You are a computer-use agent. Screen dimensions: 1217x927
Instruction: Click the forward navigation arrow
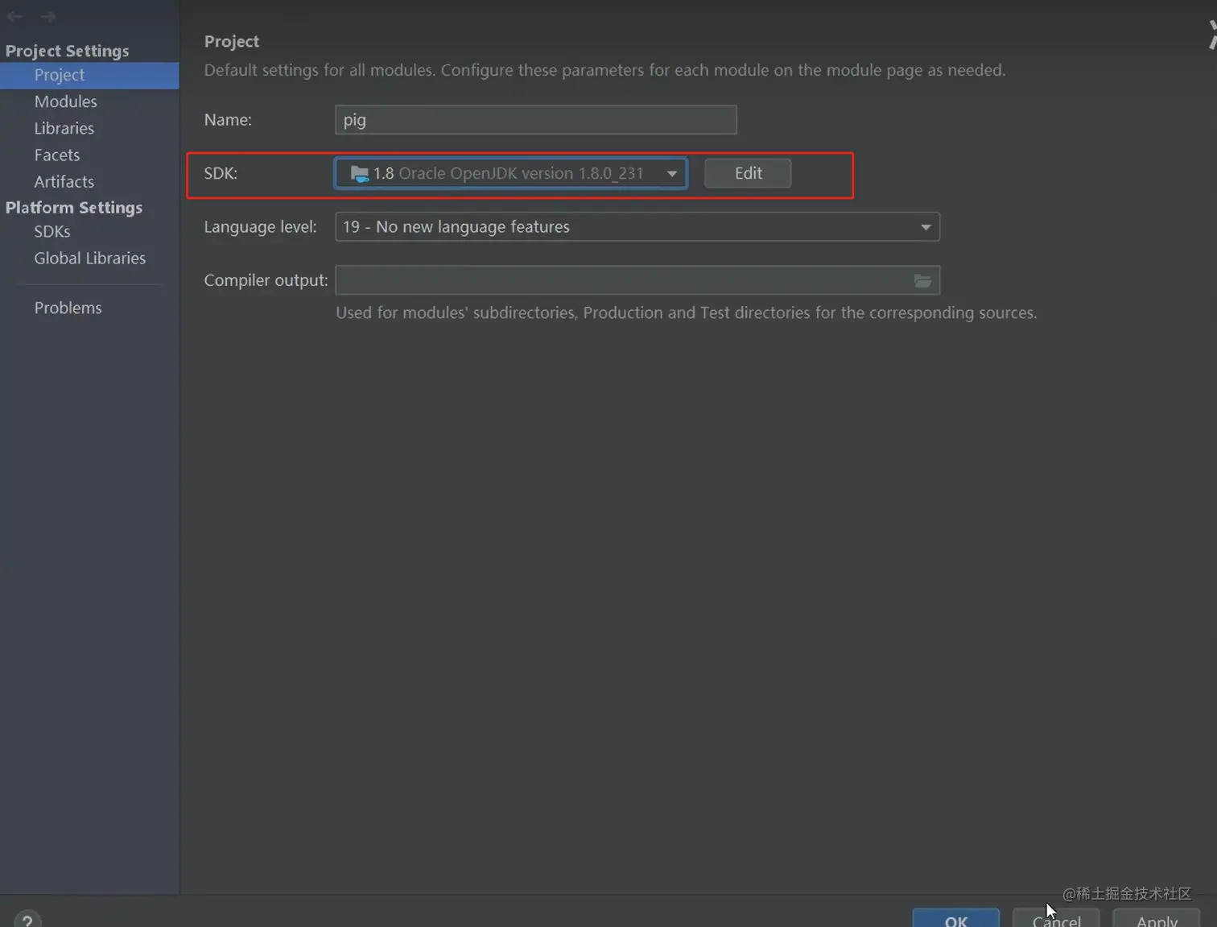click(48, 16)
